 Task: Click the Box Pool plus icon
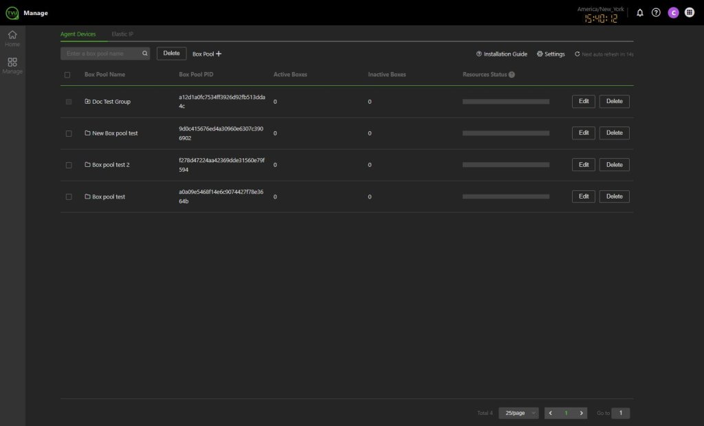point(219,54)
